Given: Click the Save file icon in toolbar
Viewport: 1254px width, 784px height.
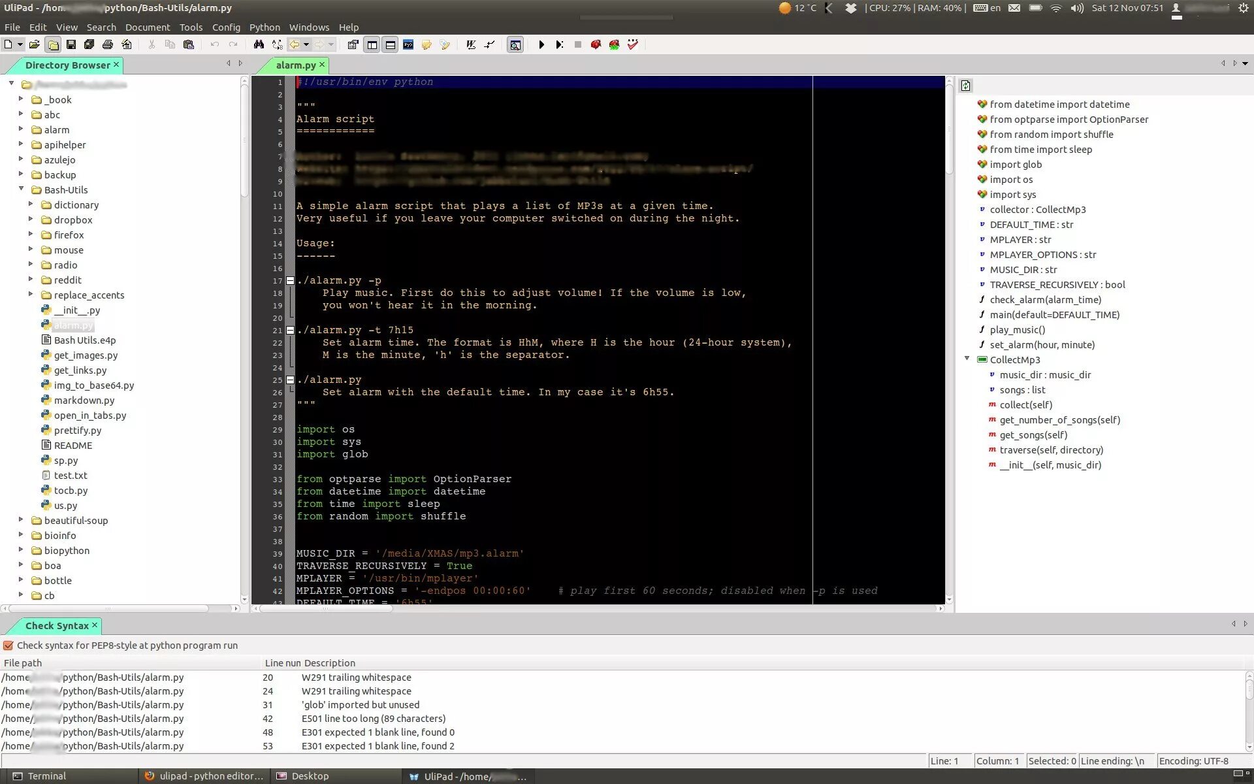Looking at the screenshot, I should click(71, 44).
